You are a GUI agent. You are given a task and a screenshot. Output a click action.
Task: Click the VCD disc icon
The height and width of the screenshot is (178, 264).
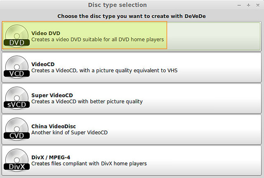pos(16,66)
